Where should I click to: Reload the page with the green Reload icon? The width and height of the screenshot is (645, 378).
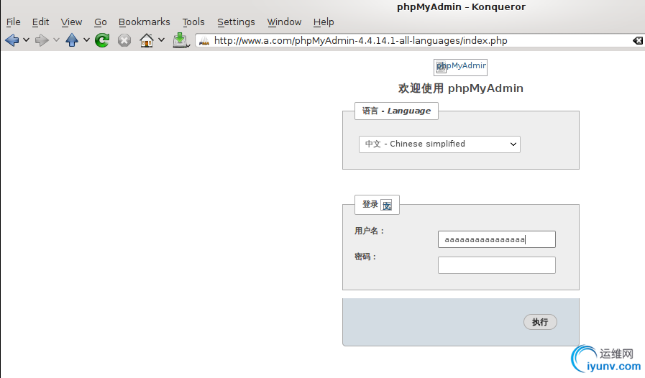tap(102, 40)
